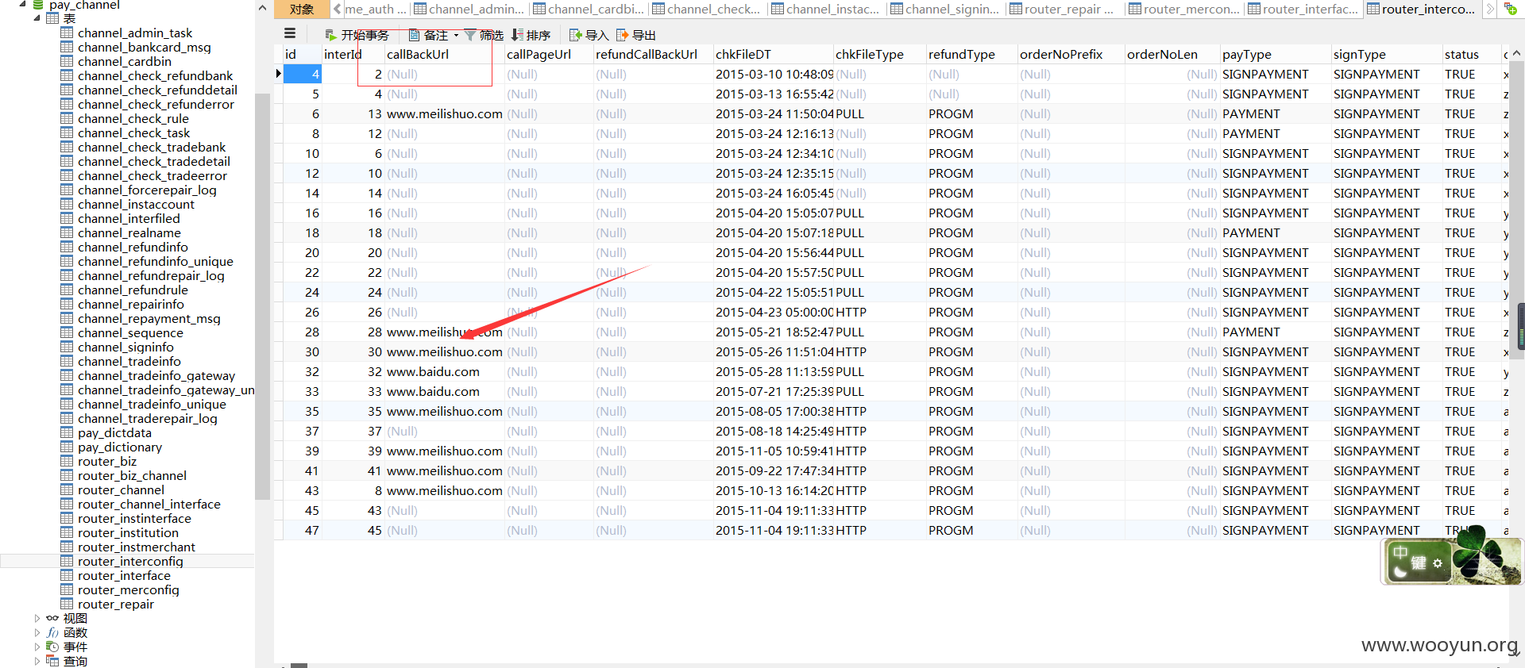This screenshot has height=668, width=1525.
Task: Click the status column header
Action: click(x=1471, y=54)
